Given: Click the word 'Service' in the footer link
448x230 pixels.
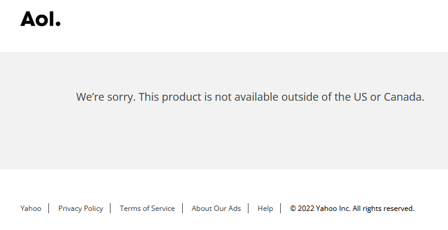Looking at the screenshot, I should (163, 209).
